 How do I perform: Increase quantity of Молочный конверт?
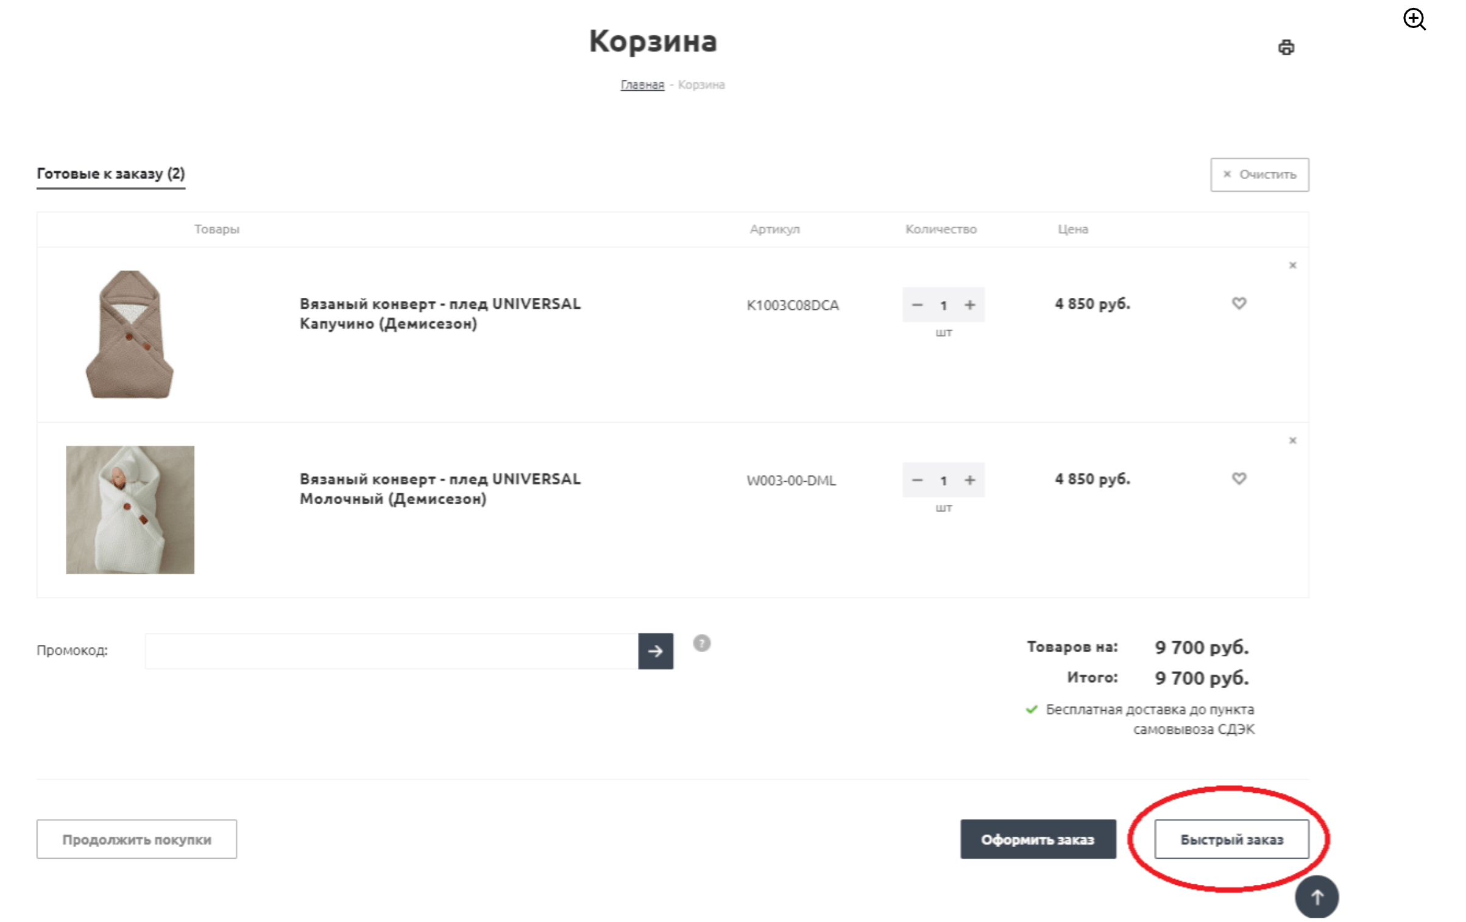click(x=969, y=480)
